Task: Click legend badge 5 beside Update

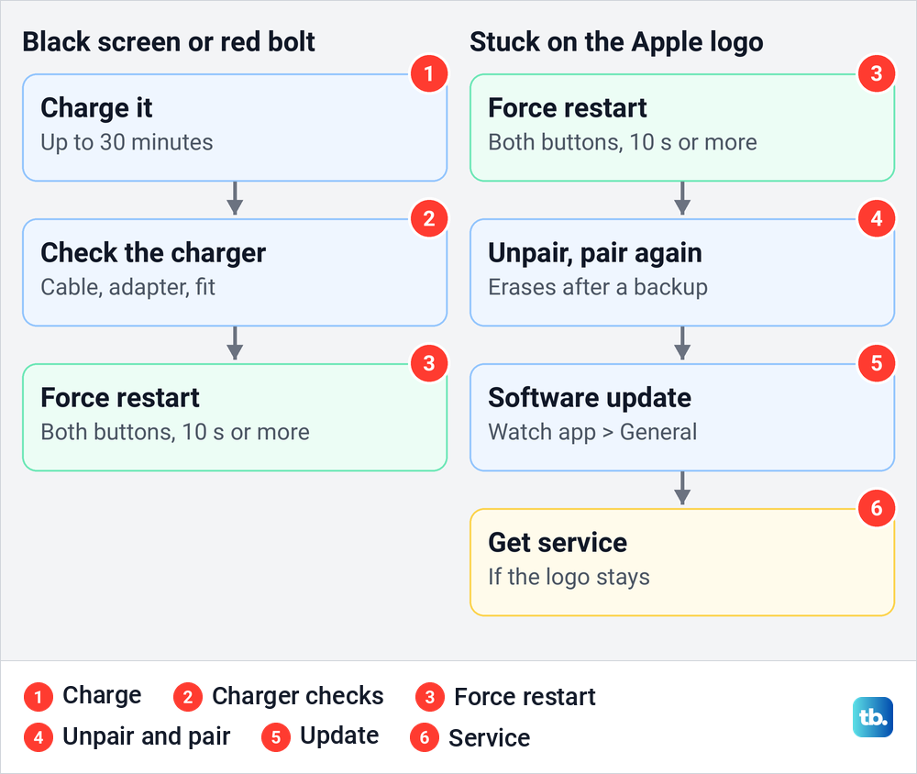Action: point(276,737)
